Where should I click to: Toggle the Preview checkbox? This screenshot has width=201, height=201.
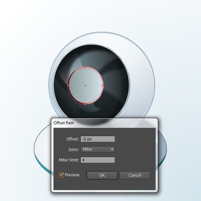point(61,175)
